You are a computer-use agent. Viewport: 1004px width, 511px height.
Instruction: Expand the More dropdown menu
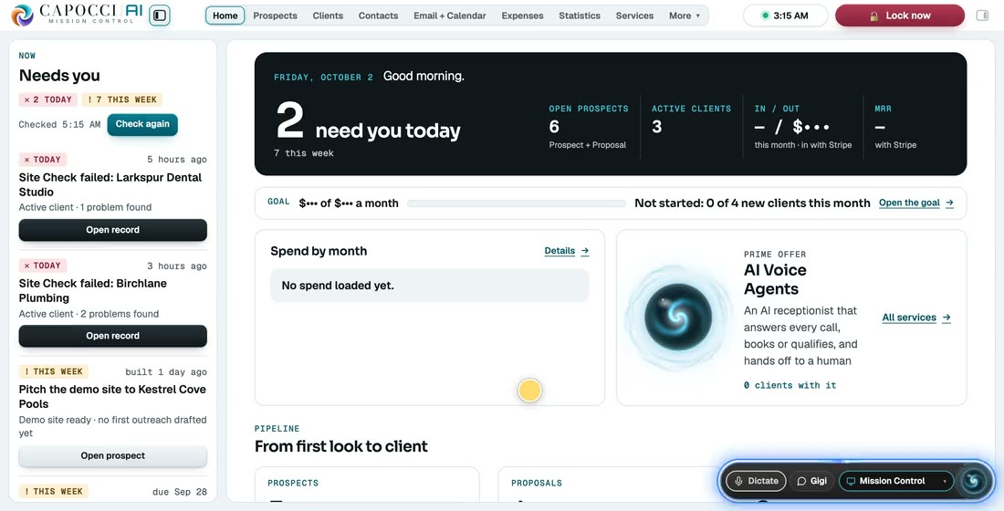click(685, 16)
